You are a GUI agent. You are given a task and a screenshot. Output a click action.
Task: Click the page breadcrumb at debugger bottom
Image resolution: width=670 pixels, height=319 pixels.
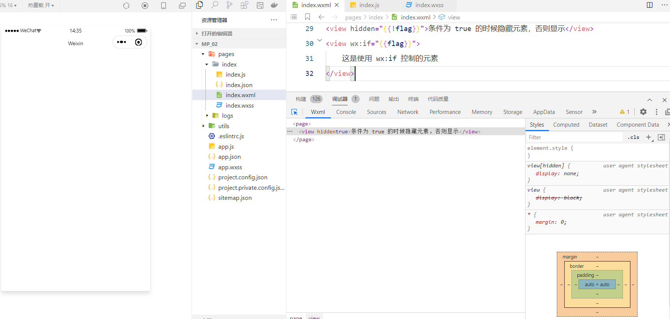coord(296,317)
